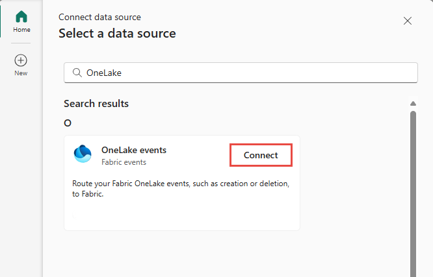Click the OneLake events card description
Image resolution: width=433 pixels, height=277 pixels.
tap(181, 189)
